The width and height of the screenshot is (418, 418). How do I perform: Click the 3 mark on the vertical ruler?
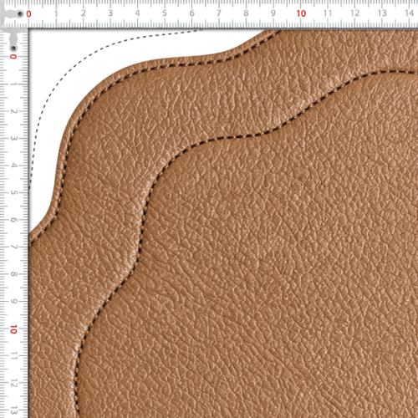13,138
